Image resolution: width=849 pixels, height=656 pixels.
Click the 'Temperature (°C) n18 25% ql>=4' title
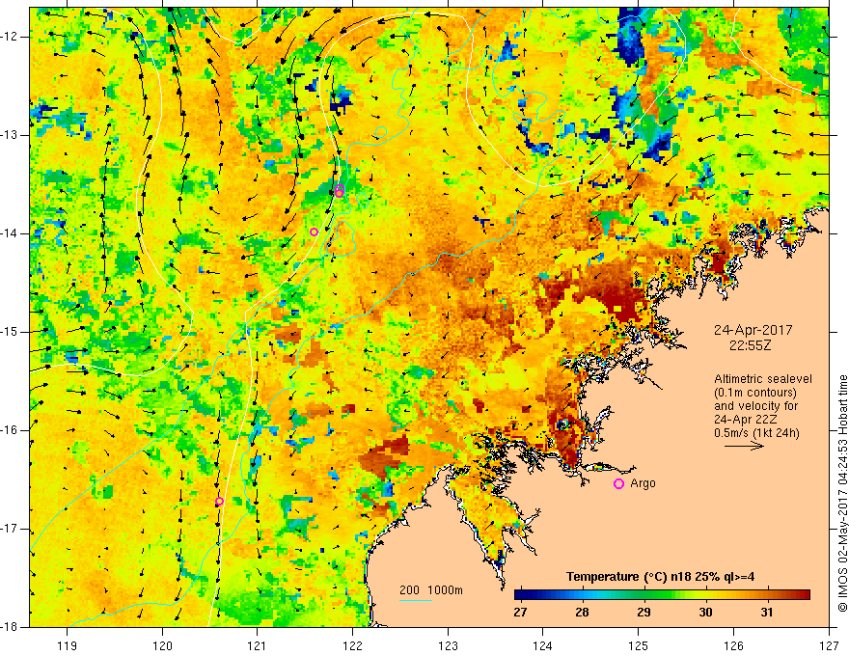(660, 577)
